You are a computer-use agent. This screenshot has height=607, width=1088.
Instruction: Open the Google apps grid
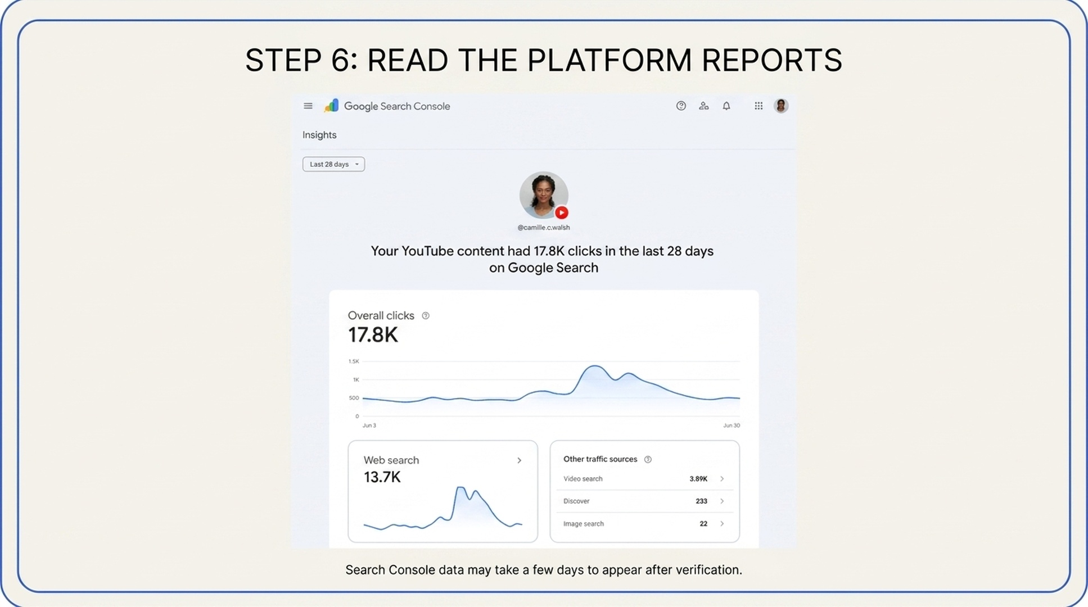pyautogui.click(x=759, y=106)
